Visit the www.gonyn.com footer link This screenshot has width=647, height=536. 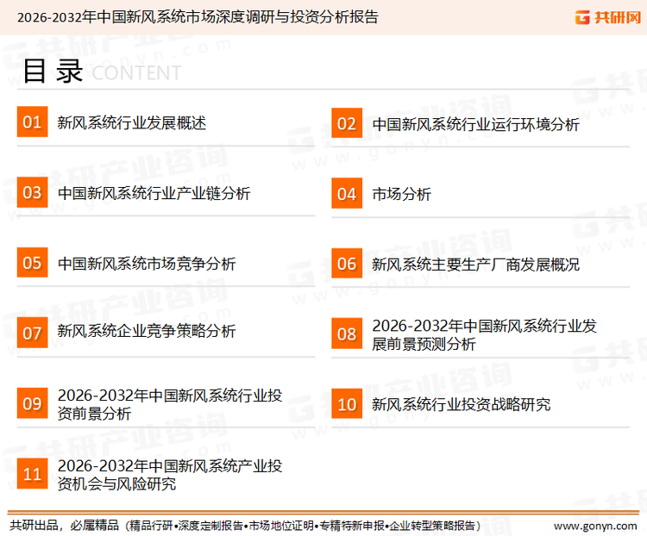595,526
